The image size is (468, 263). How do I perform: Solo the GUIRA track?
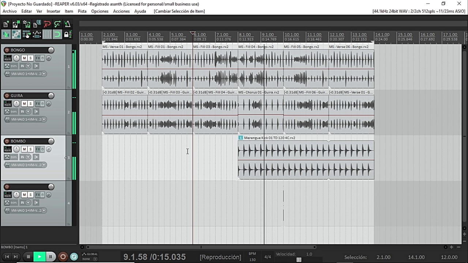[x=30, y=104]
